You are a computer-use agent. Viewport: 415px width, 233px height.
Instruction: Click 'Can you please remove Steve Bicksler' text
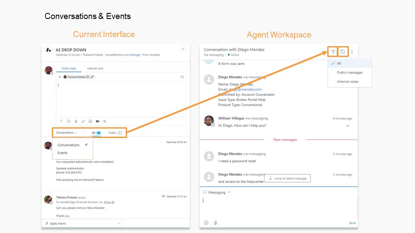click(80, 208)
